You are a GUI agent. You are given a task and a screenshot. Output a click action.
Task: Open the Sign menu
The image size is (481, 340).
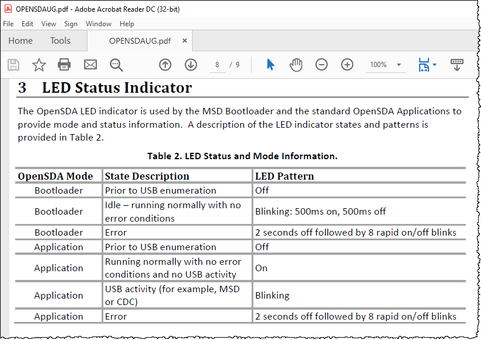[x=70, y=24]
